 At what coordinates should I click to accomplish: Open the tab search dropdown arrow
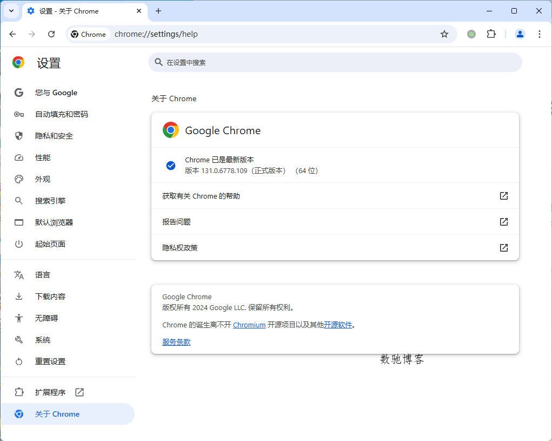[x=11, y=11]
